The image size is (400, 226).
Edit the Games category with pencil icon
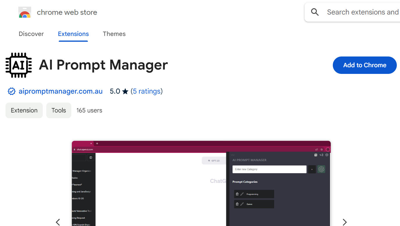click(241, 204)
